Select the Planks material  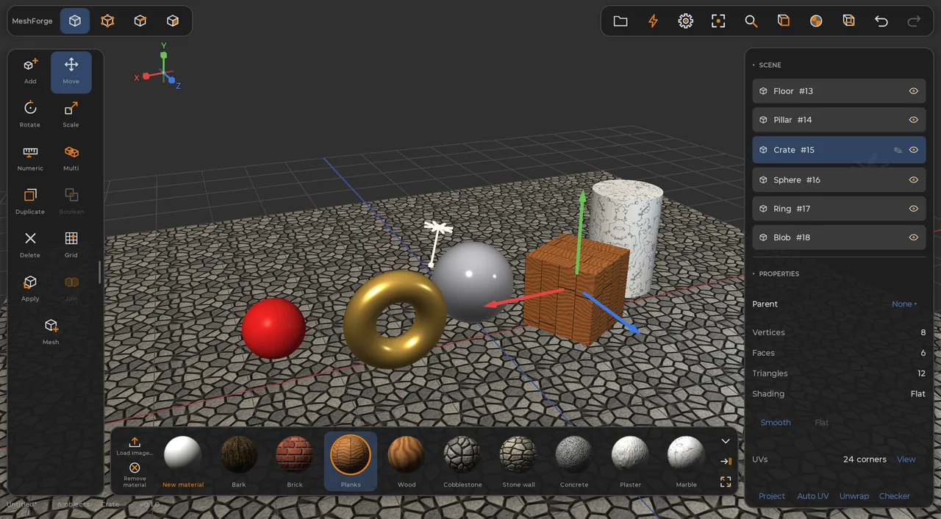point(351,460)
